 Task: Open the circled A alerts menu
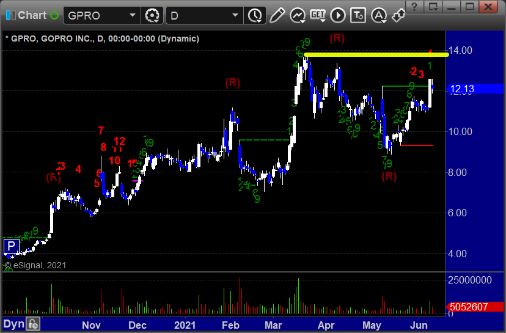tap(379, 15)
